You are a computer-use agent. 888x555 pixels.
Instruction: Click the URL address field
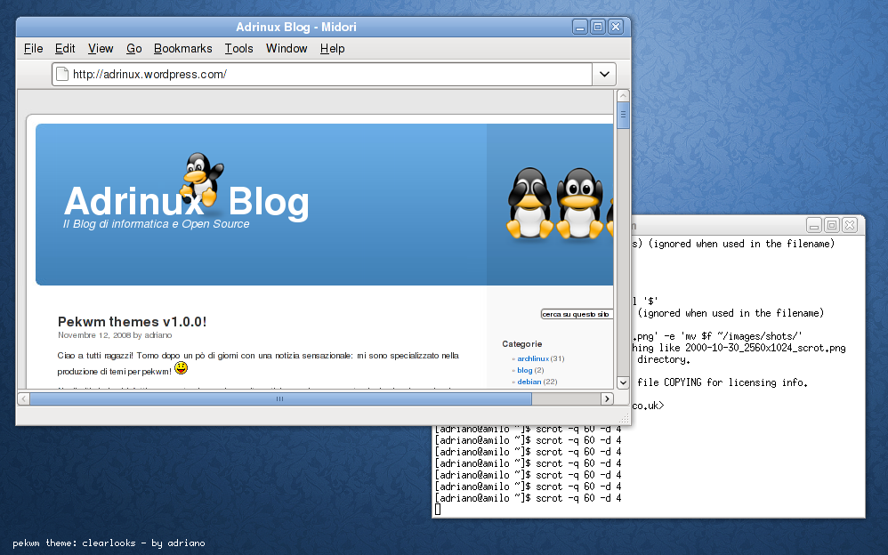(x=323, y=74)
